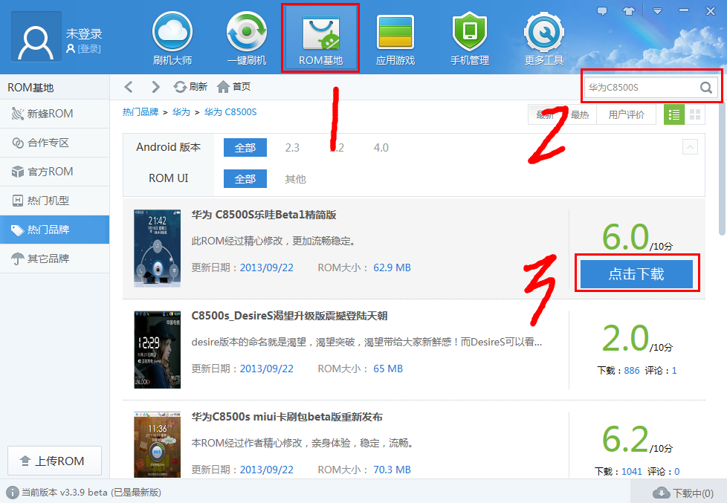Click the 点击下载 download button
The image size is (727, 503).
tap(636, 274)
